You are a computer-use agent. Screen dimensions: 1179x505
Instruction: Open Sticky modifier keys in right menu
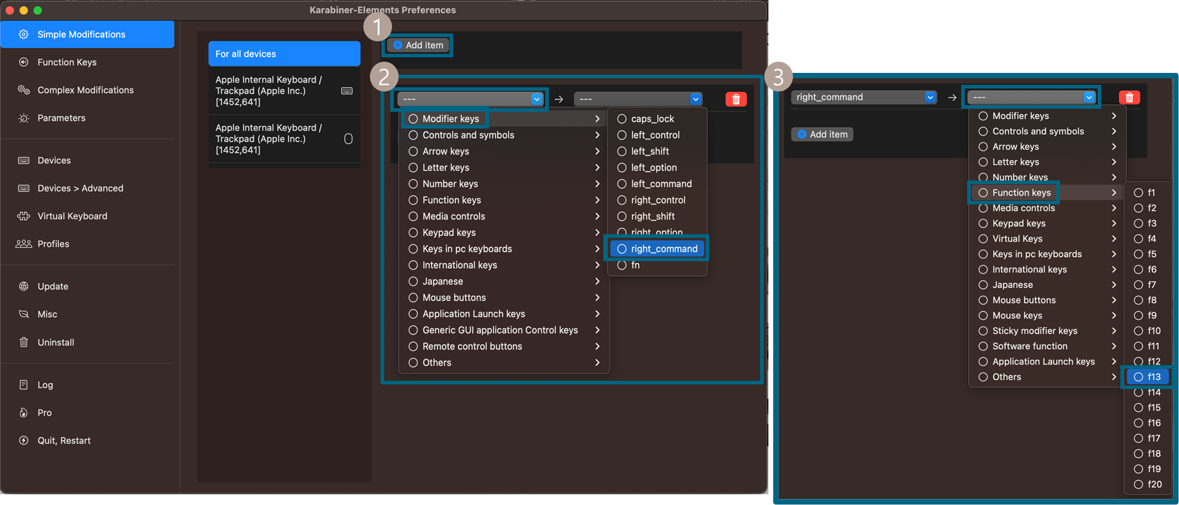click(1046, 330)
